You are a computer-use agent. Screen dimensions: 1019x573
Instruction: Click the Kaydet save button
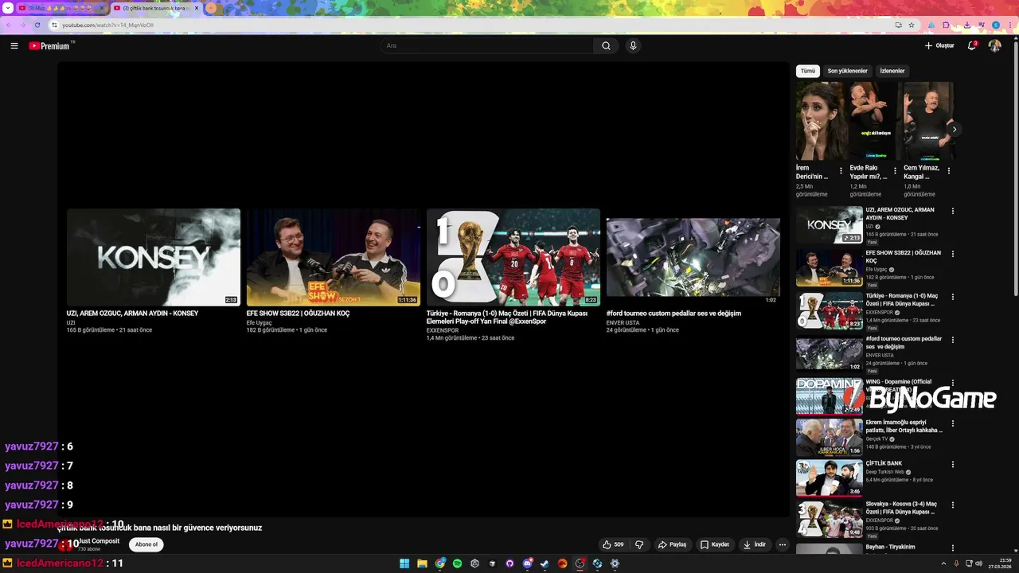pos(714,544)
